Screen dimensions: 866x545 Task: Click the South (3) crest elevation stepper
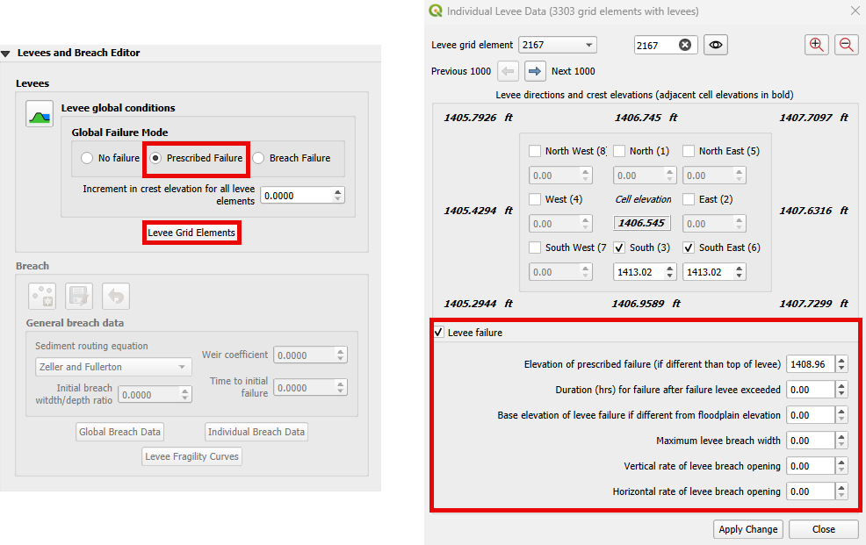click(670, 272)
